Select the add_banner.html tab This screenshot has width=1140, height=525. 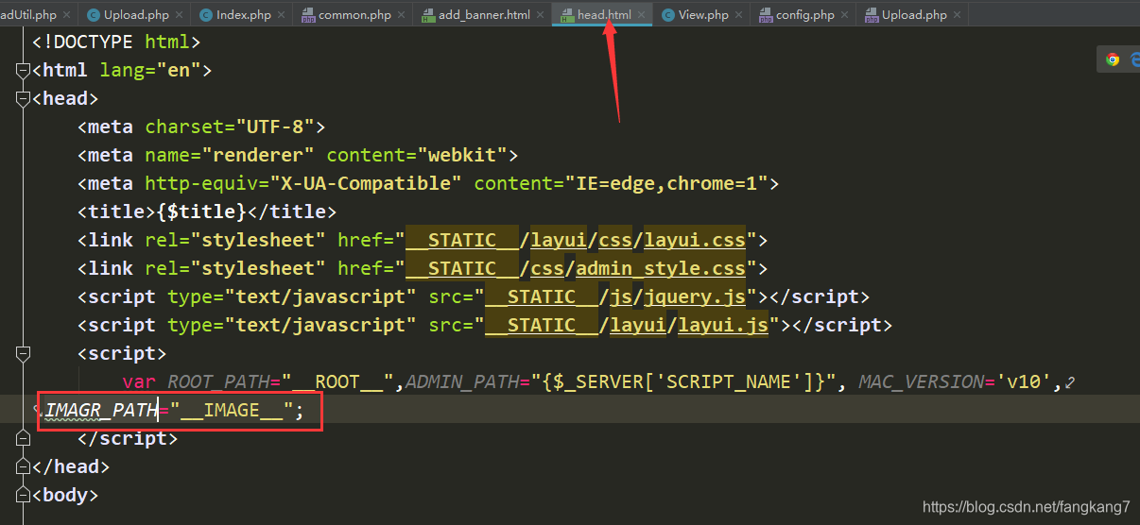(x=484, y=15)
